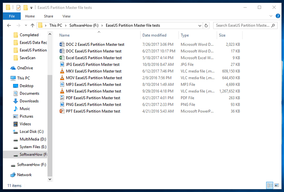Click the PDF file icon
This screenshot has height=192, width=284.
tap(62, 98)
